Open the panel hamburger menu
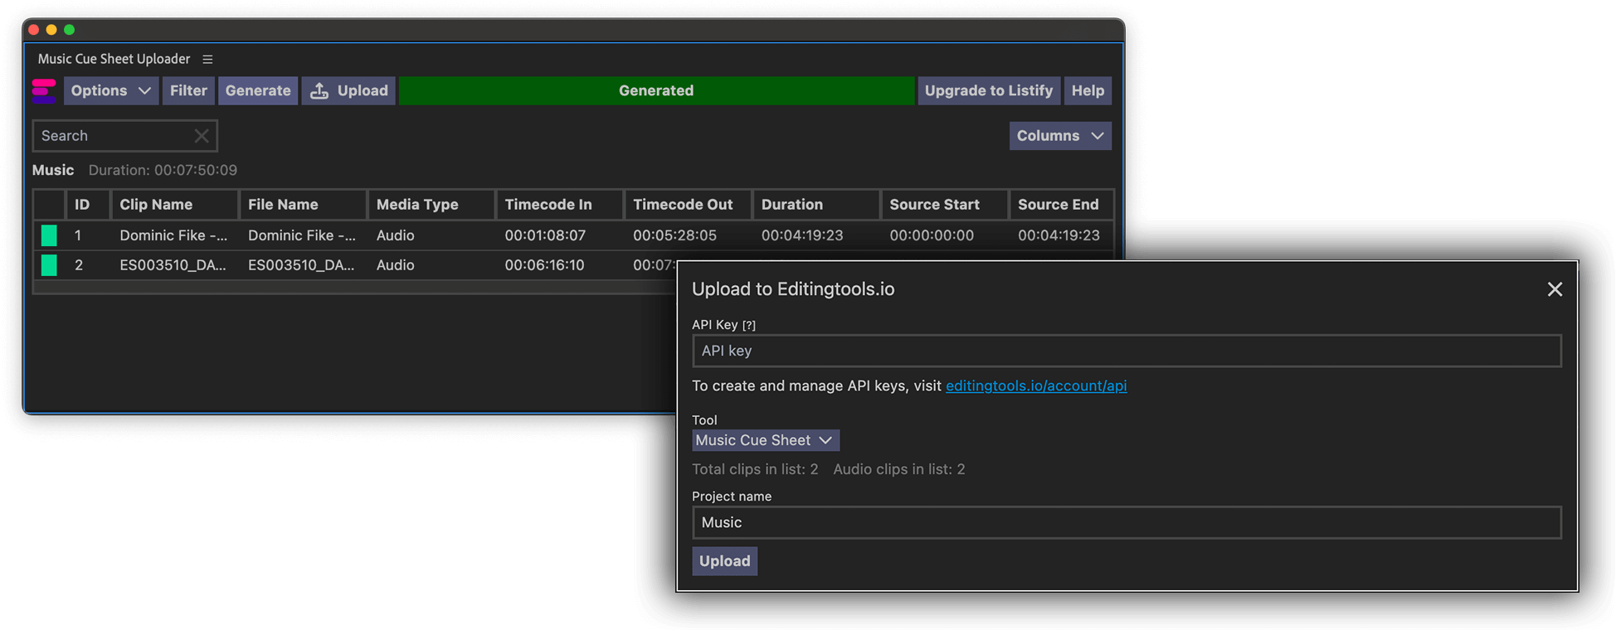This screenshot has width=1616, height=630. pyautogui.click(x=207, y=59)
